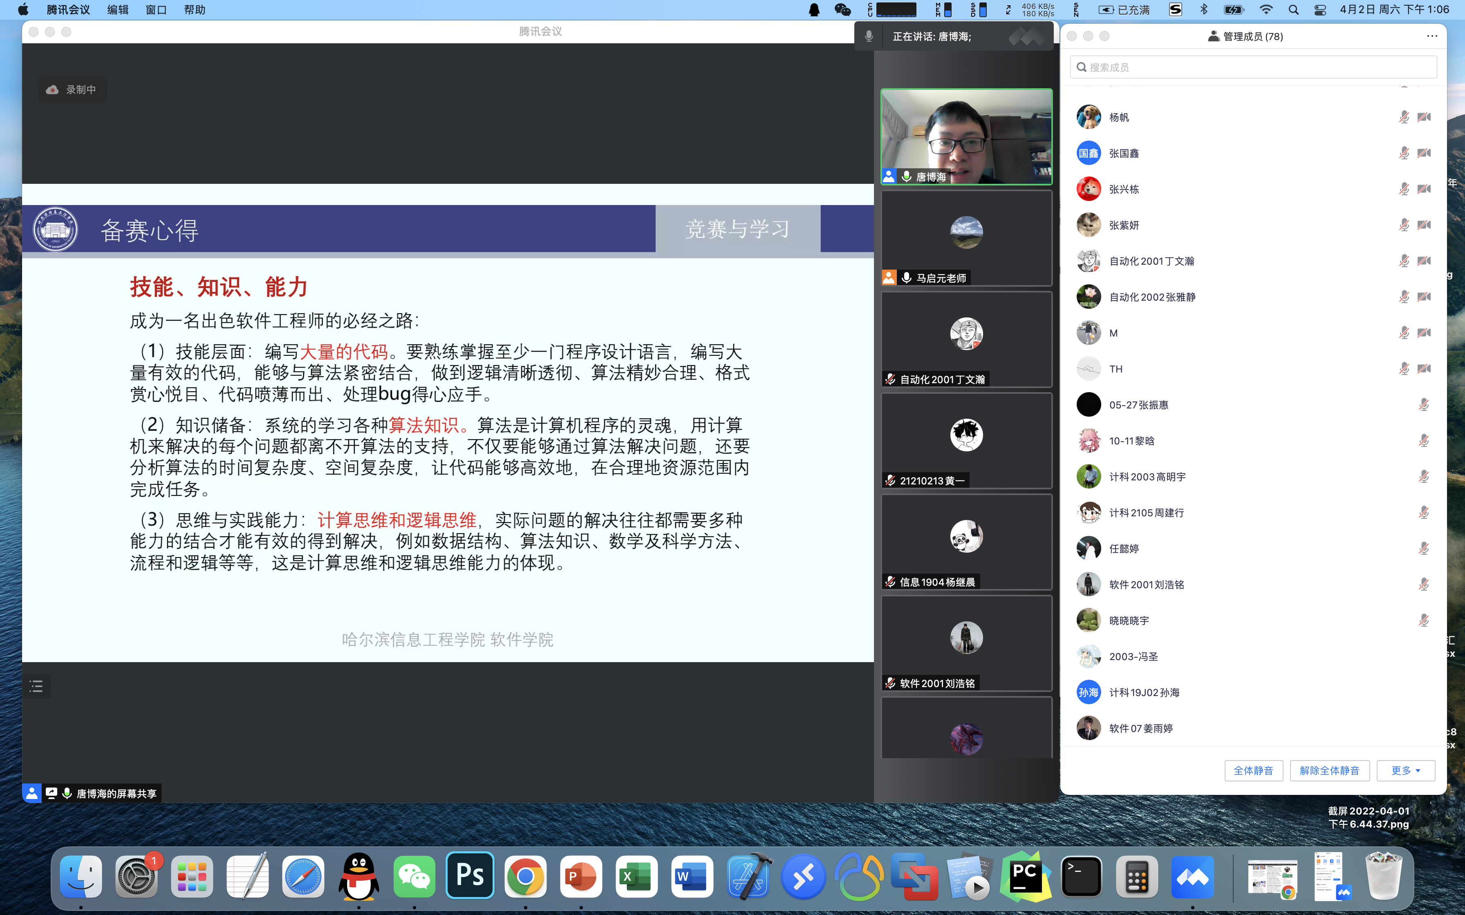1465x915 pixels.
Task: Open Tencent Meeting icon in Dock
Action: pyautogui.click(x=1193, y=876)
